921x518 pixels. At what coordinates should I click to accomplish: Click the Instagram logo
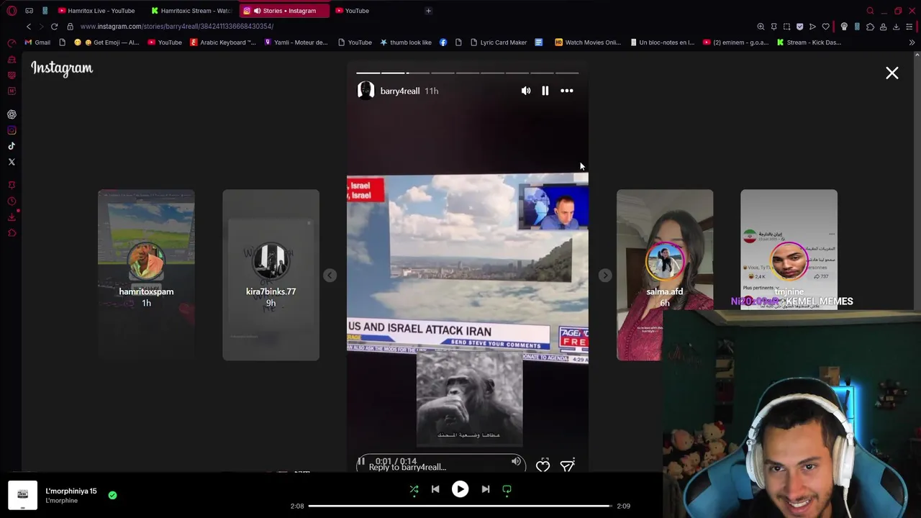click(62, 68)
